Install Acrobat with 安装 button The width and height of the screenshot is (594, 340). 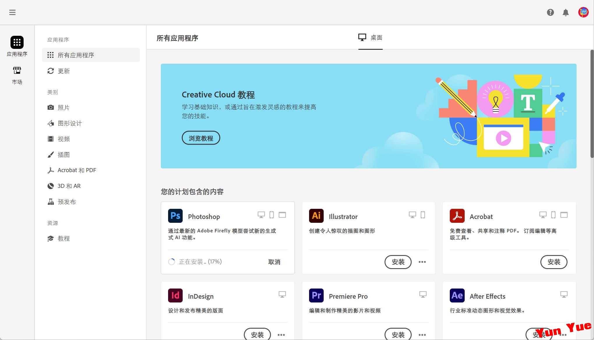point(554,262)
